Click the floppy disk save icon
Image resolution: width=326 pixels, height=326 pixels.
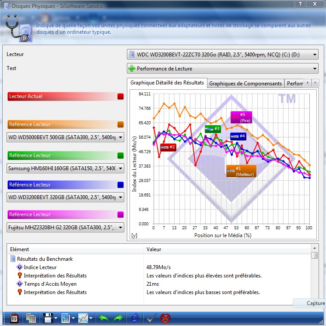click(x=48, y=318)
